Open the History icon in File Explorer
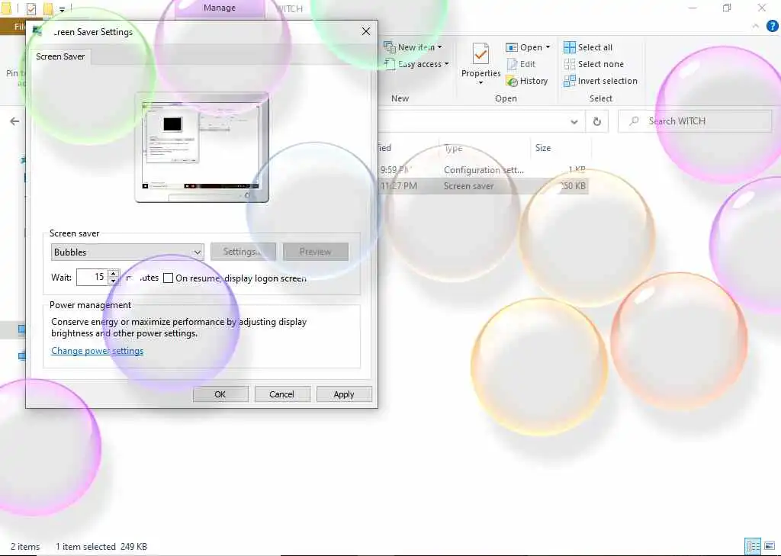Screen dimensions: 781x556 click(x=512, y=81)
